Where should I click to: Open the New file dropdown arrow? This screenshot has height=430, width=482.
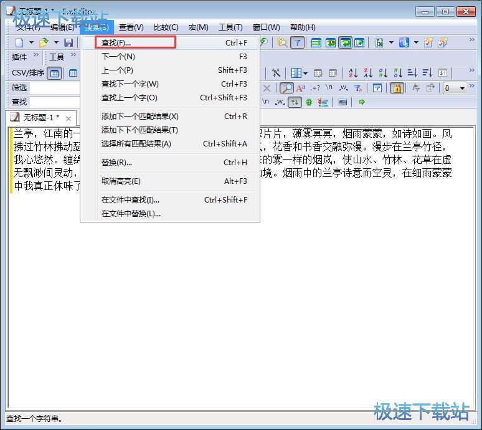click(x=31, y=42)
